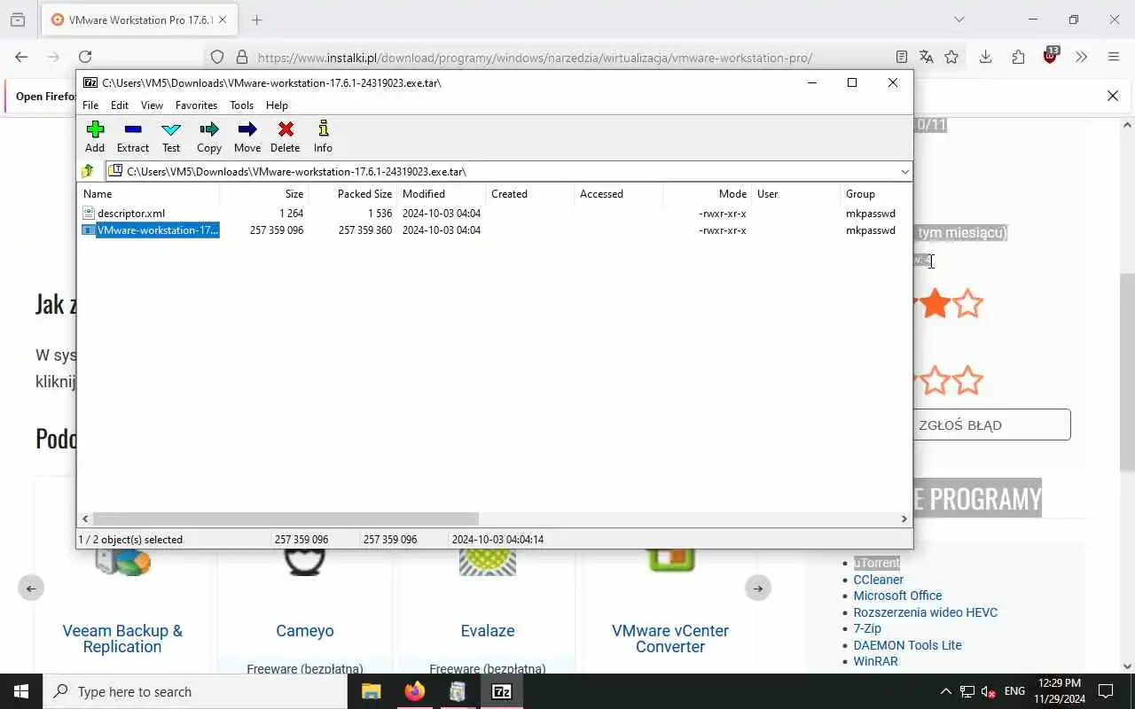1135x709 pixels.
Task: Expand the 7-Zip address path dropdown
Action: [904, 171]
